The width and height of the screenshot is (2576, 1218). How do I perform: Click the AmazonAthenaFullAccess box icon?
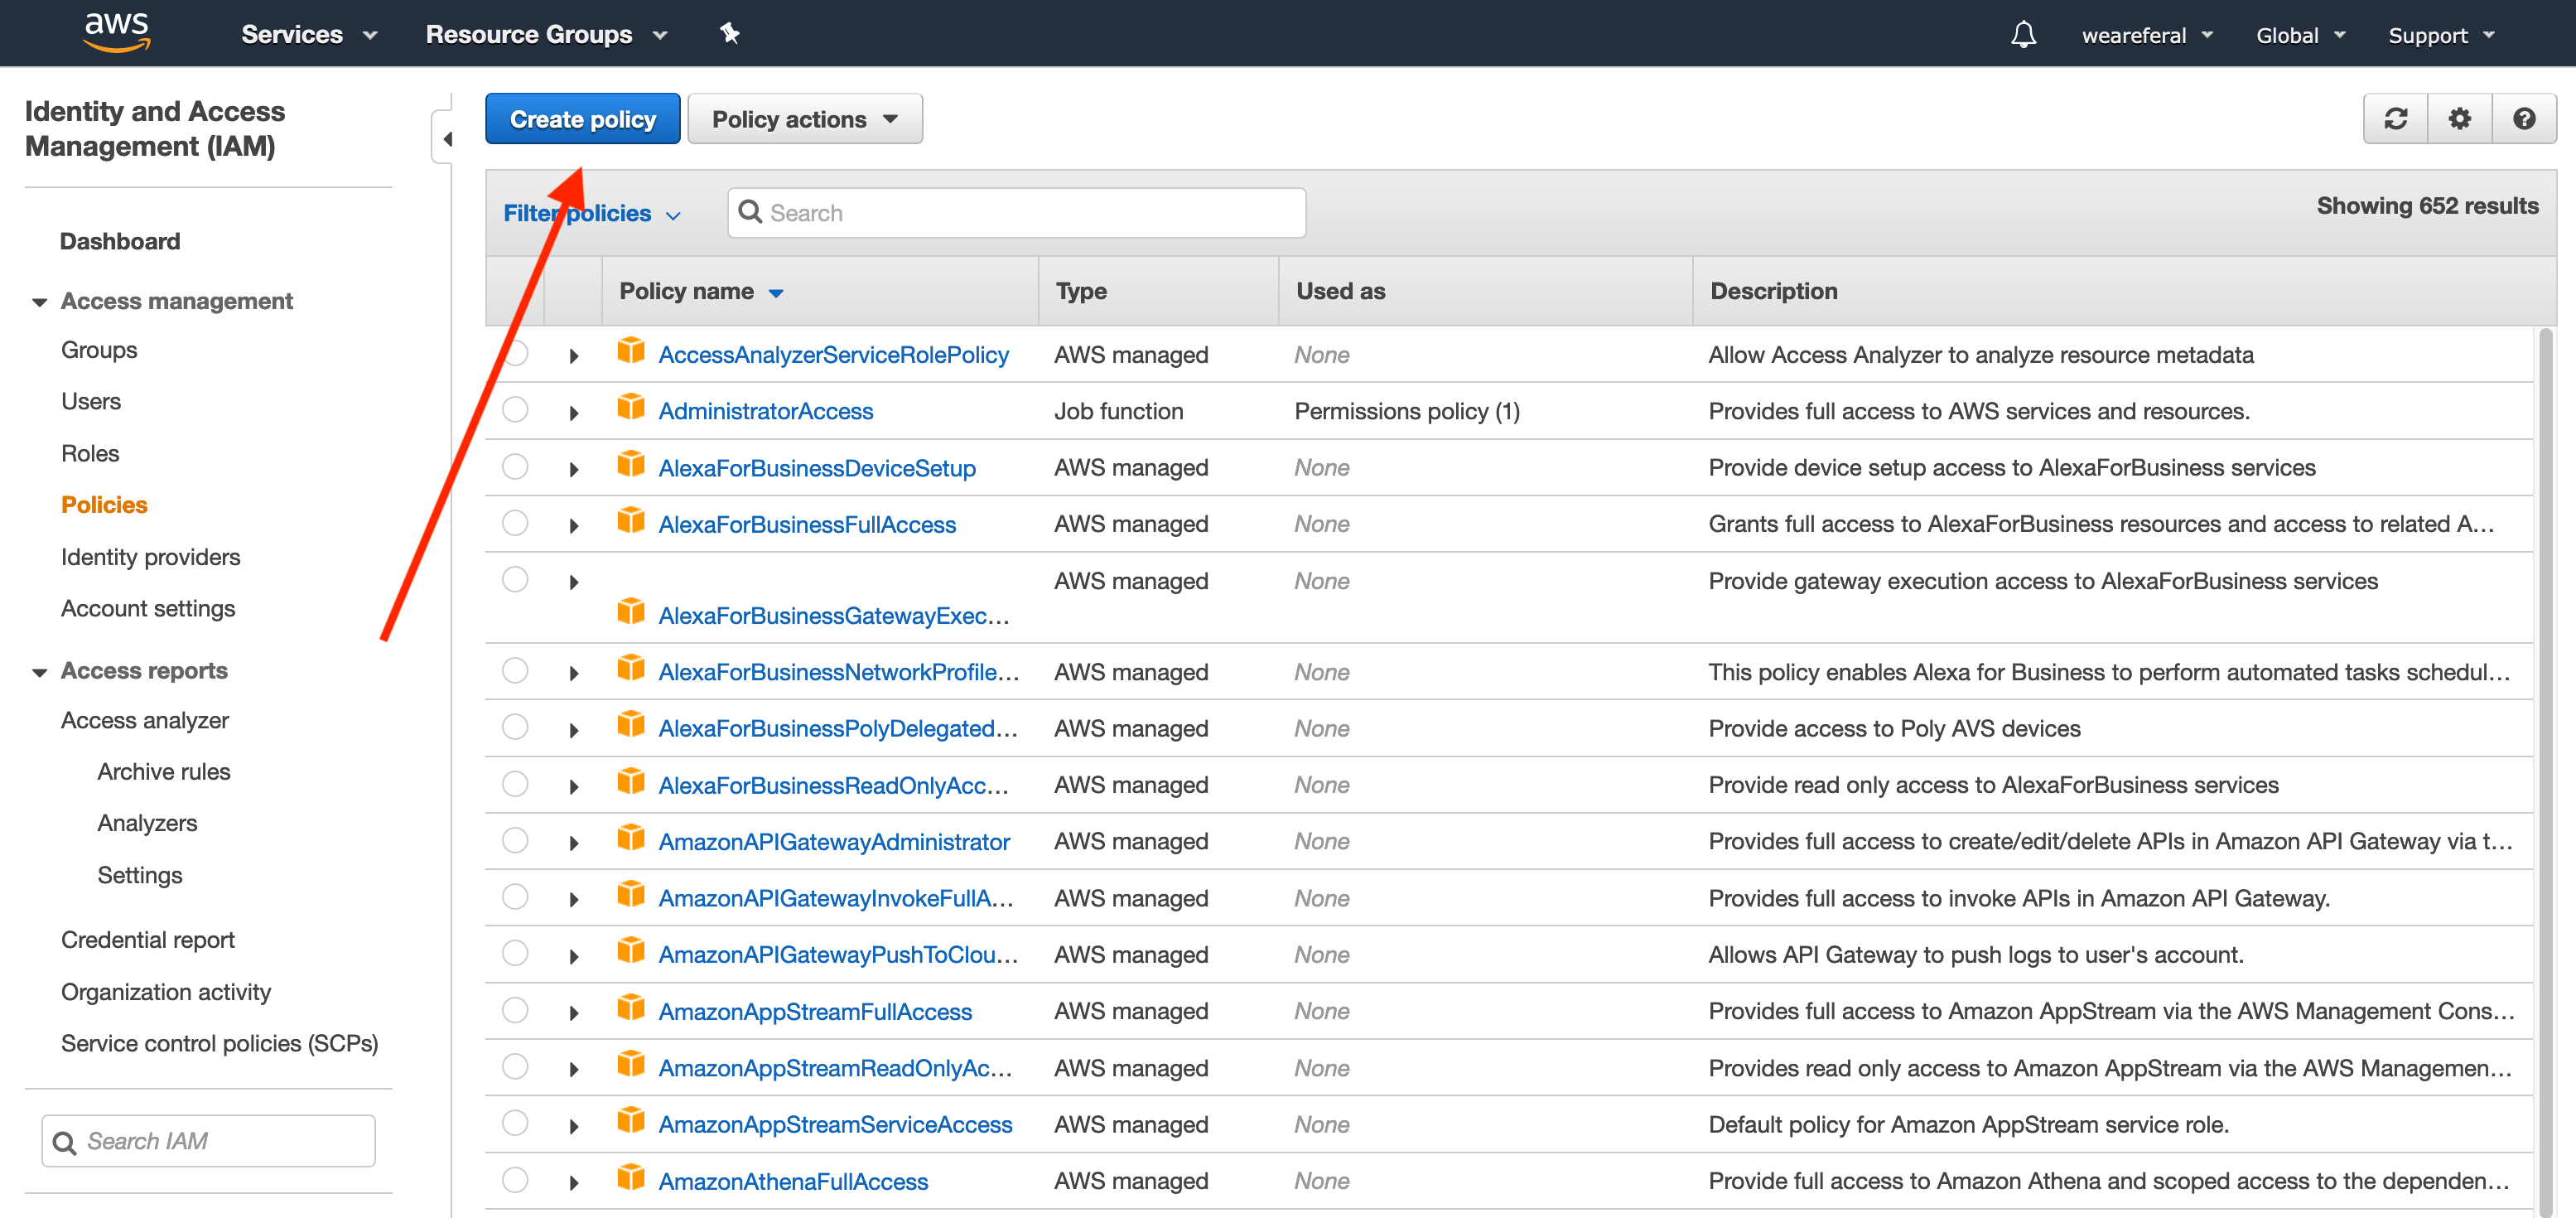coord(631,1178)
